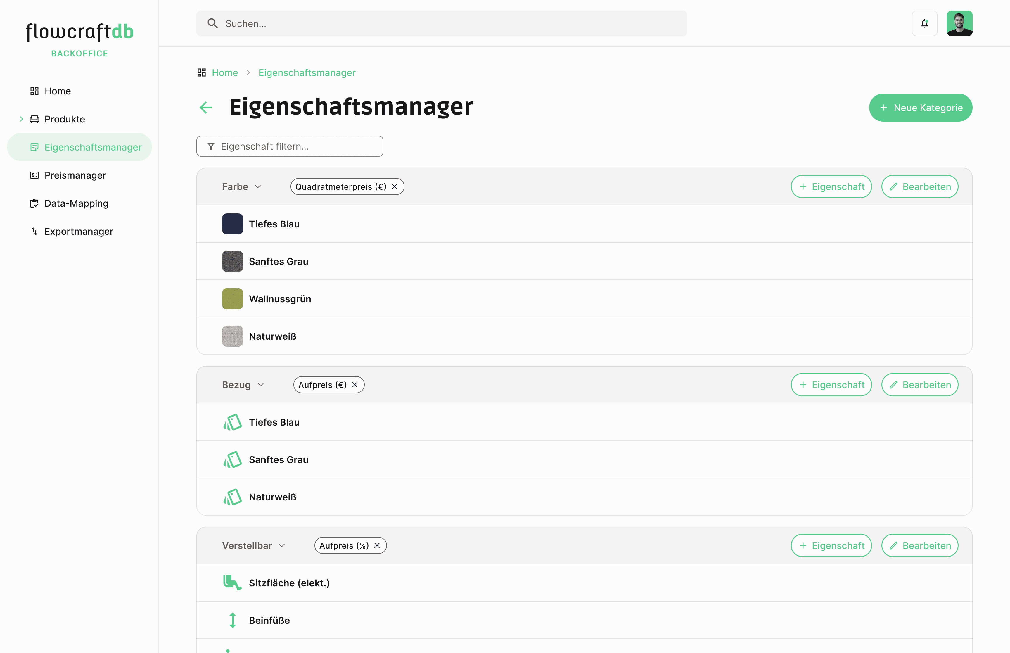Click the search magnifier icon
The width and height of the screenshot is (1010, 653).
pos(212,24)
